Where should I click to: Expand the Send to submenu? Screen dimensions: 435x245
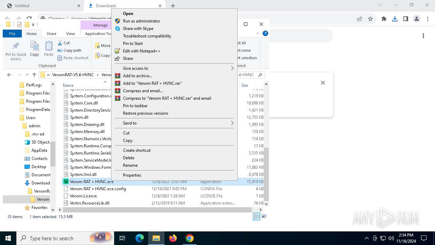coord(174,123)
